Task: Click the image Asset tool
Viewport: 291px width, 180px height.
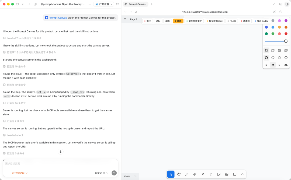Action: tap(227, 174)
